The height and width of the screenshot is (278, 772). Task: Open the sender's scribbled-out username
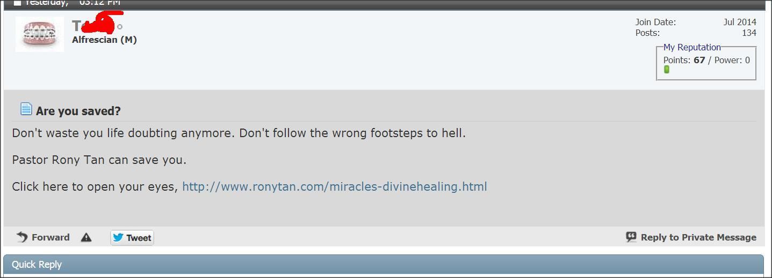pyautogui.click(x=93, y=25)
